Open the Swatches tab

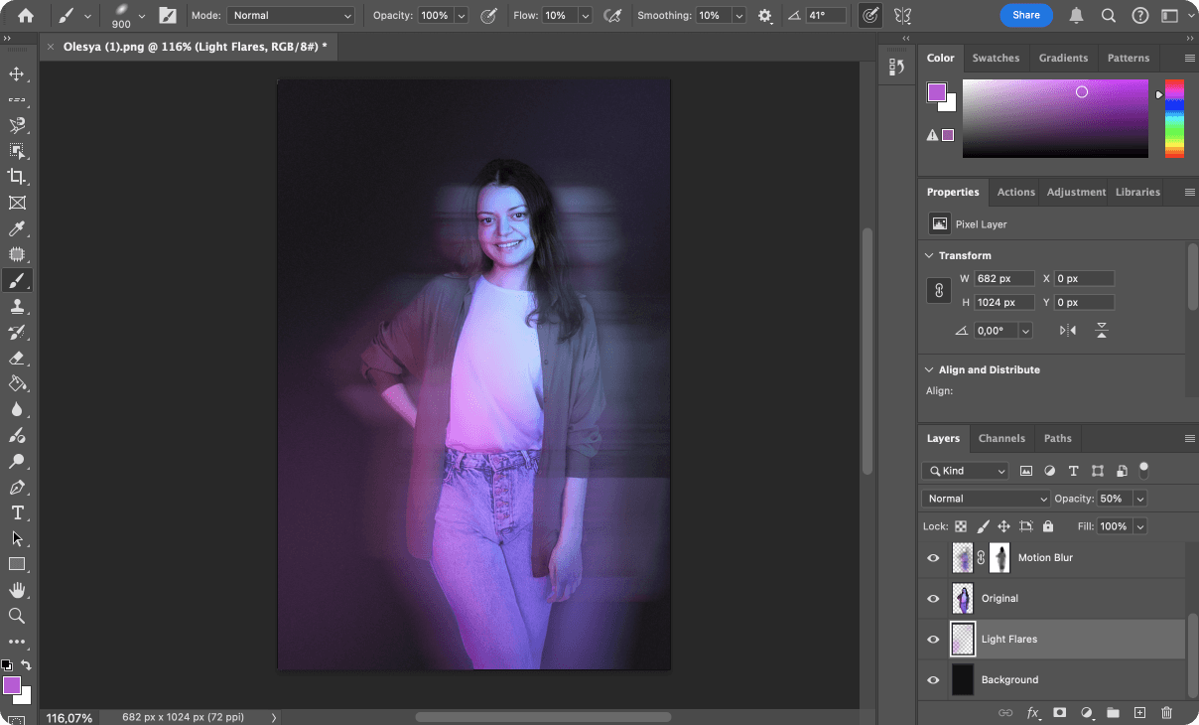tap(996, 58)
